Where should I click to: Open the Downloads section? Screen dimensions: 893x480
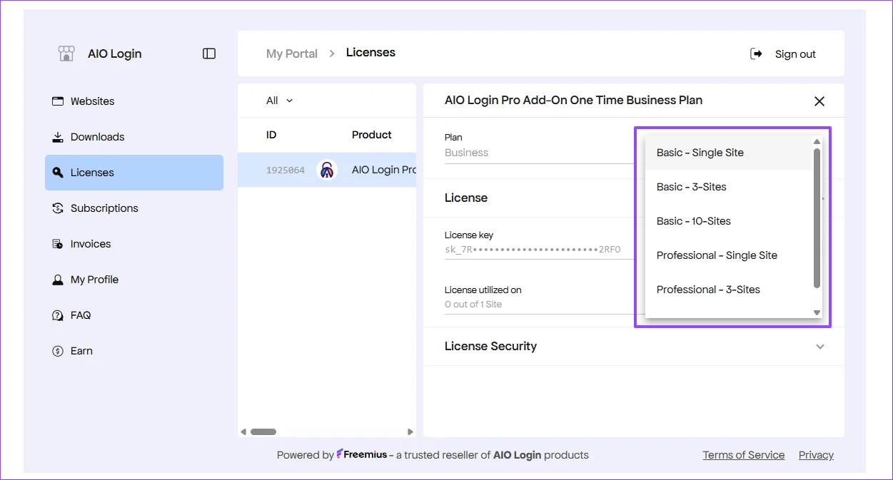pos(134,137)
